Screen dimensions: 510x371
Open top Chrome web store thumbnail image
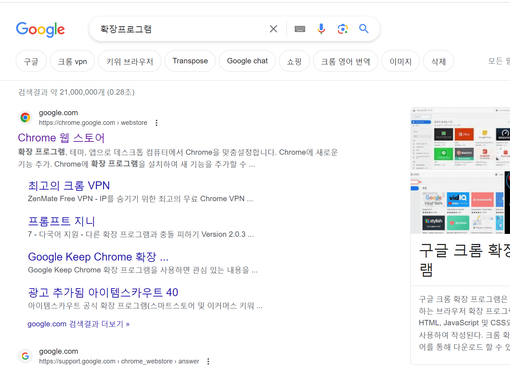pos(460,139)
